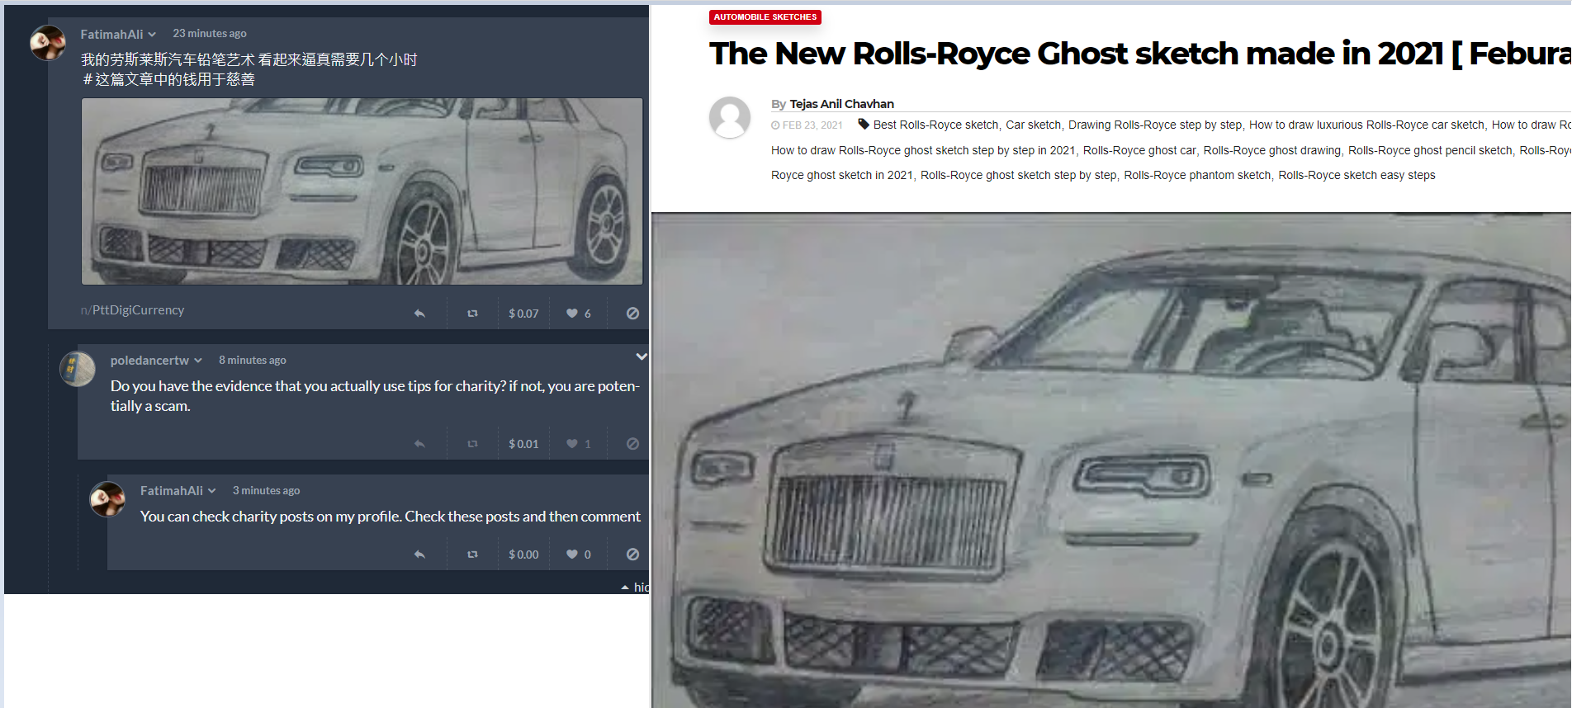The height and width of the screenshot is (708, 1572).
Task: Click the 'Rolls-Royce sketch easy steps' tag
Action: (x=1357, y=175)
